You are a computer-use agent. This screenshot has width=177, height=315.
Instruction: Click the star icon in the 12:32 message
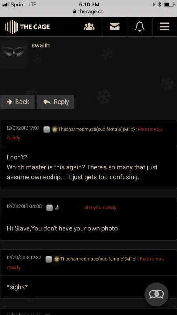[57, 259]
